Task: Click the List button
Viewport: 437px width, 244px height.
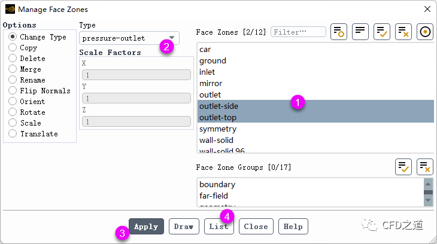Action: (x=218, y=227)
